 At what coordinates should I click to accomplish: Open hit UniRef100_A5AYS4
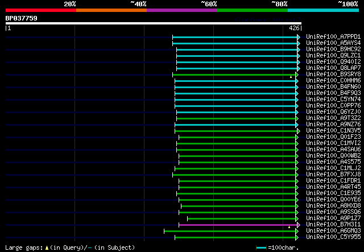(333, 43)
